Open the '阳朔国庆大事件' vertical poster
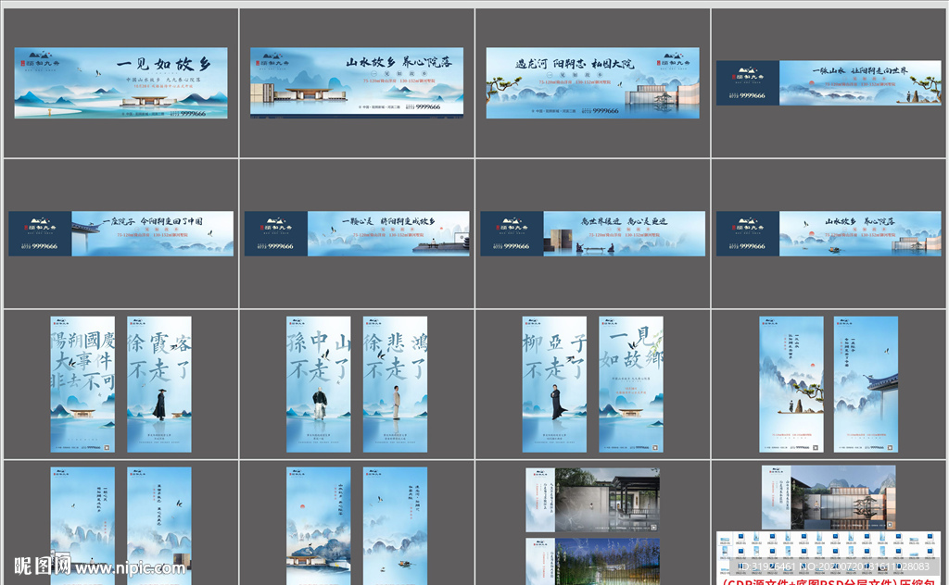Image resolution: width=949 pixels, height=585 pixels. coord(83,384)
